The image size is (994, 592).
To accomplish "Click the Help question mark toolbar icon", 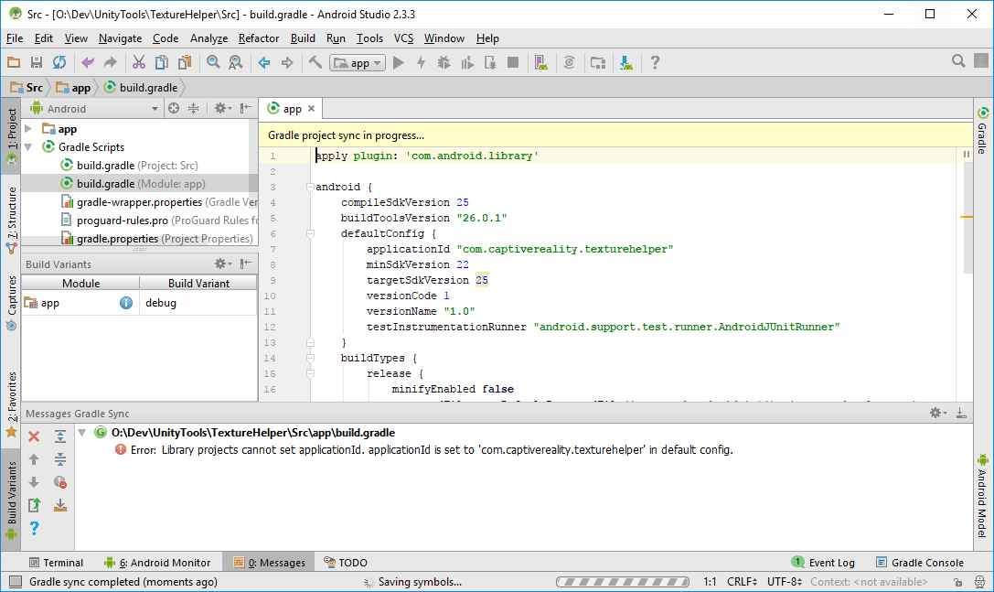I will (655, 62).
